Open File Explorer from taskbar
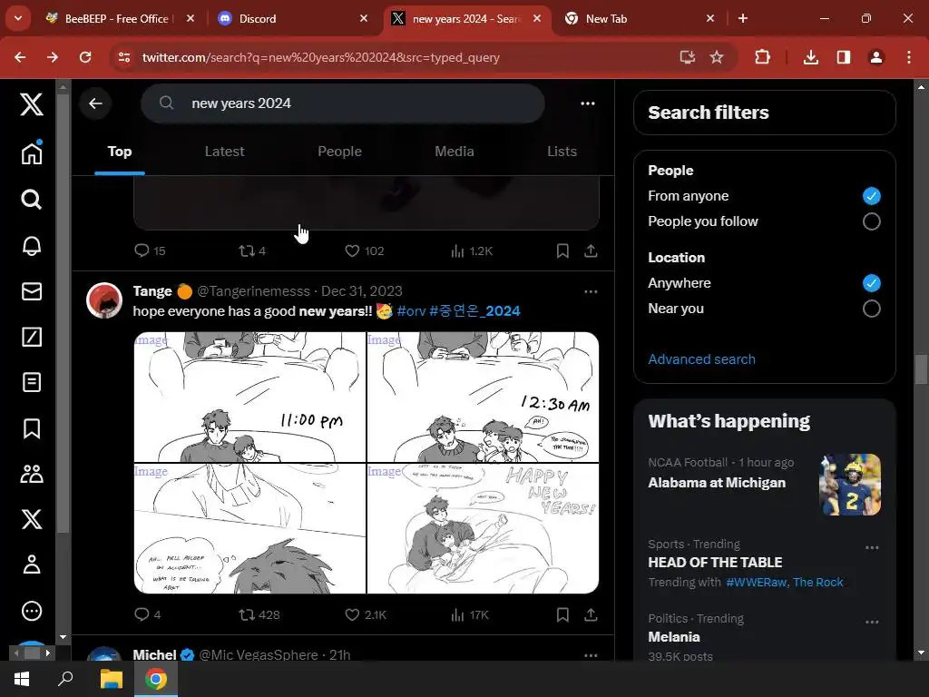This screenshot has width=929, height=697. click(x=111, y=679)
